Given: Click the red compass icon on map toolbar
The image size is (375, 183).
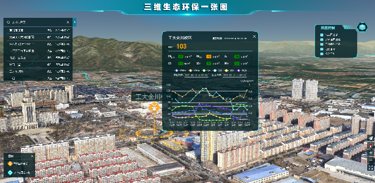Looking at the screenshot, I should click(x=371, y=145).
